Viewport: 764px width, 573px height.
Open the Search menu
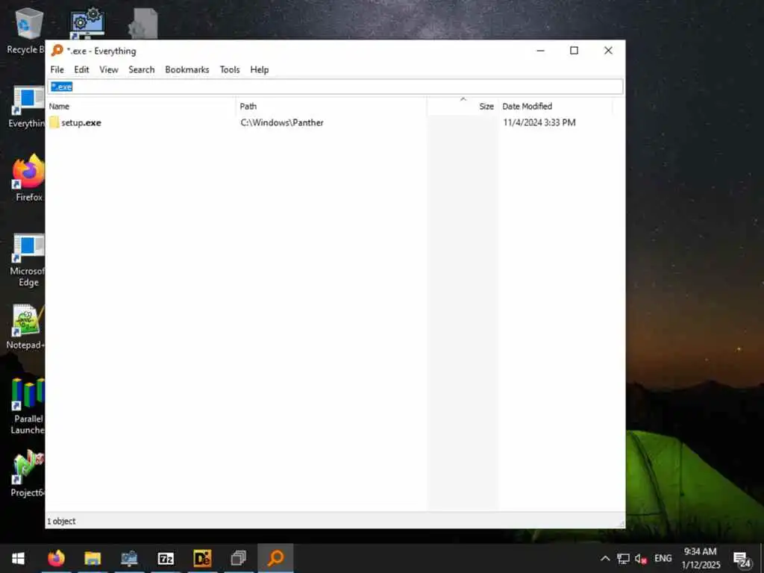(x=141, y=69)
